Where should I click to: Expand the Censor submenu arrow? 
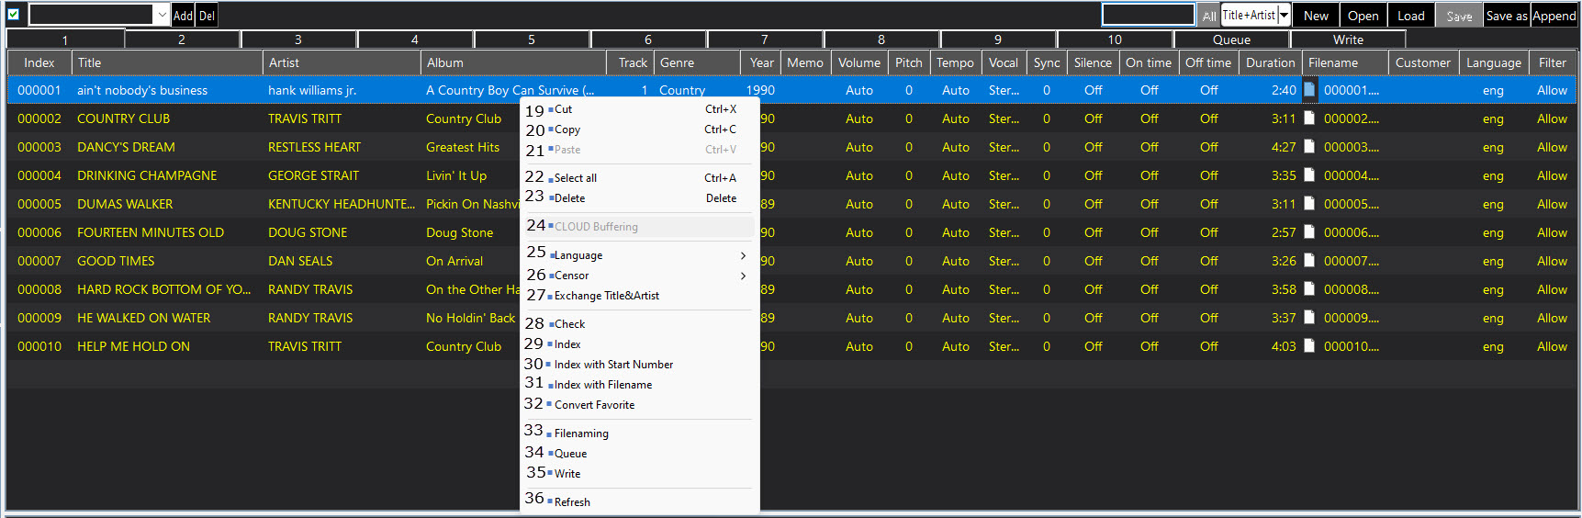coord(743,276)
